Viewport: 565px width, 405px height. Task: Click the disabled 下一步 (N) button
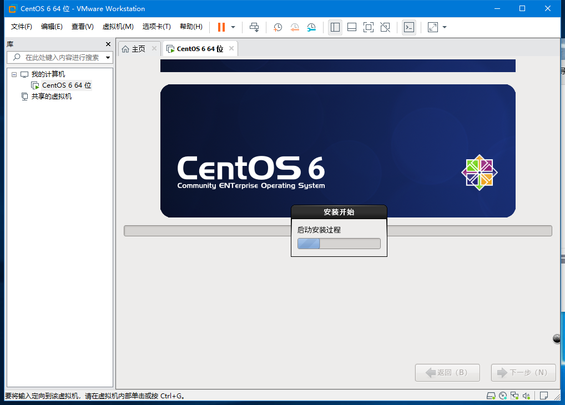click(x=522, y=372)
